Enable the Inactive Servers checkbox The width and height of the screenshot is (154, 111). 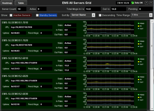11,15
